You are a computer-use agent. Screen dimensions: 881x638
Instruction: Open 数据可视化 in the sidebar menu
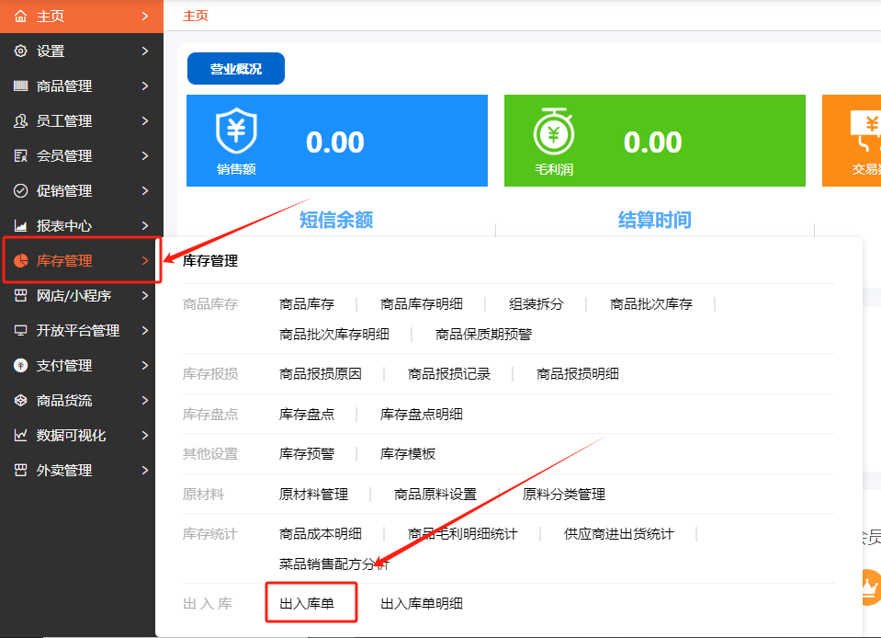click(x=72, y=436)
